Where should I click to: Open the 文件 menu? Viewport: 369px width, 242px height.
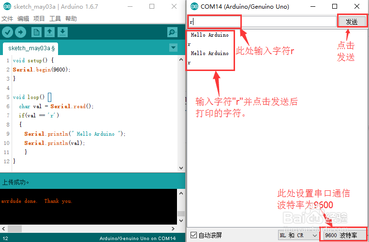(7, 18)
